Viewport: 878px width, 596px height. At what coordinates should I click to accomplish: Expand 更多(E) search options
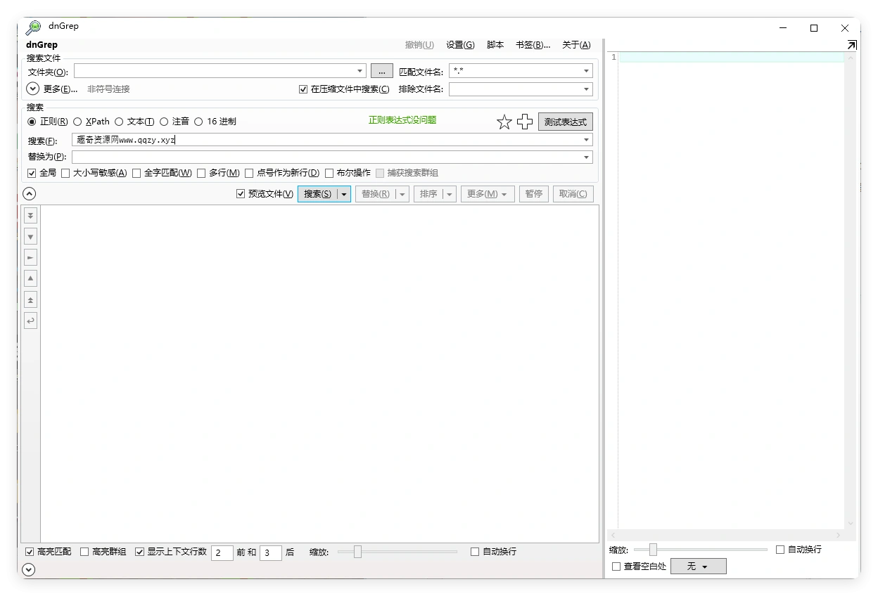[x=32, y=88]
